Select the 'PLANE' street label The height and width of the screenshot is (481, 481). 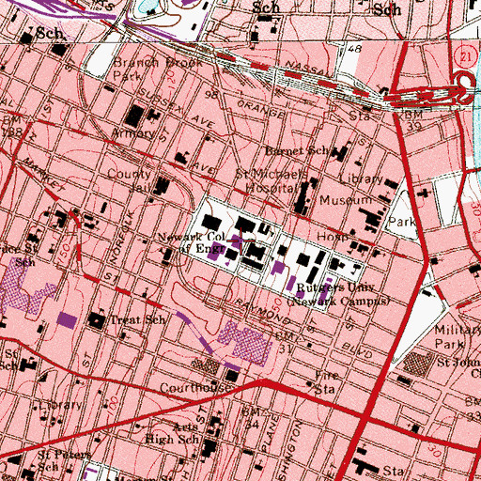tap(269, 433)
